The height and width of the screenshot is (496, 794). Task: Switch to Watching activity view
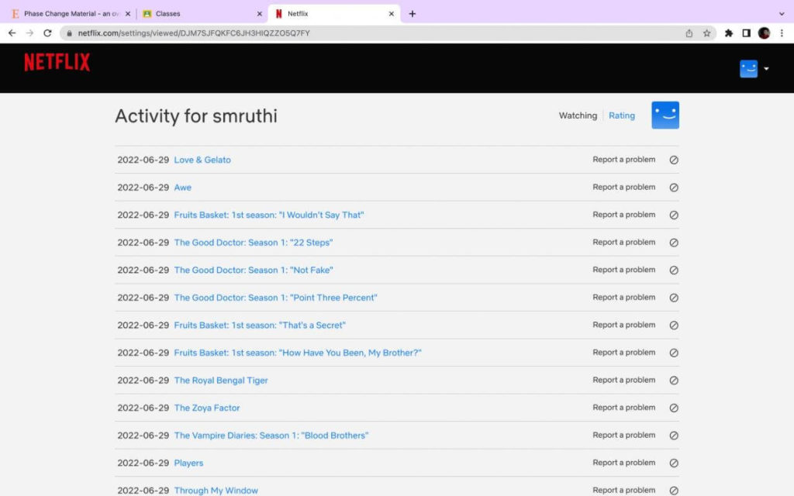578,115
